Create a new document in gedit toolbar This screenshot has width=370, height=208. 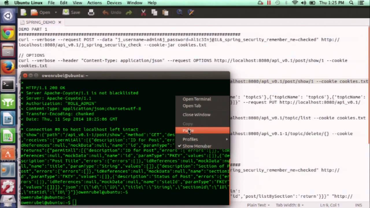(x=23, y=12)
